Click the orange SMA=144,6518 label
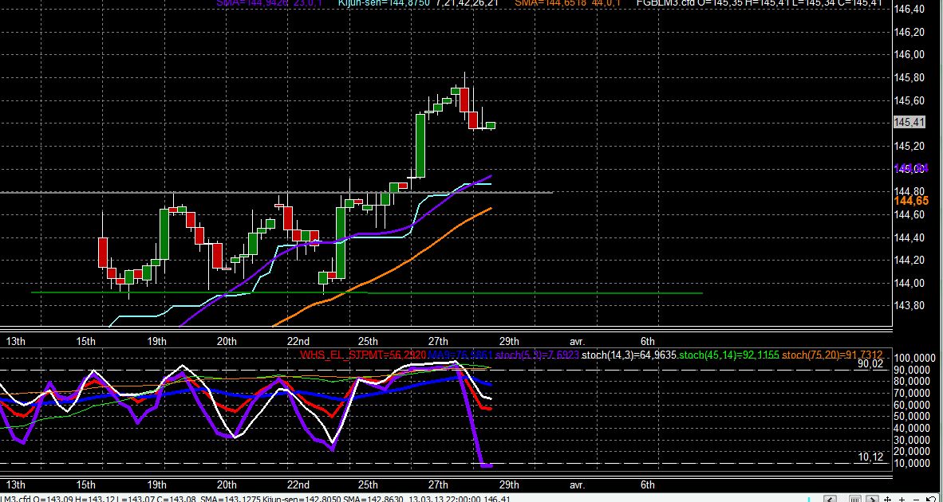This screenshot has height=502, width=943. click(x=551, y=3)
